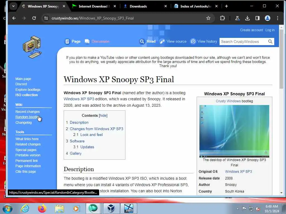Open the Chrome three-dot menu
Image resolution: width=286 pixels, height=214 pixels.
coord(278,18)
